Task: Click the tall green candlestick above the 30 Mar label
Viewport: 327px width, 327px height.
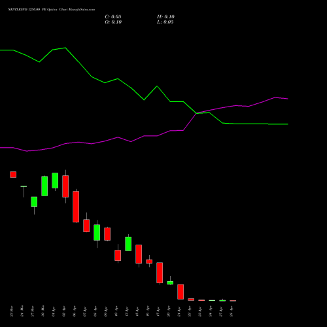Action: (x=44, y=186)
